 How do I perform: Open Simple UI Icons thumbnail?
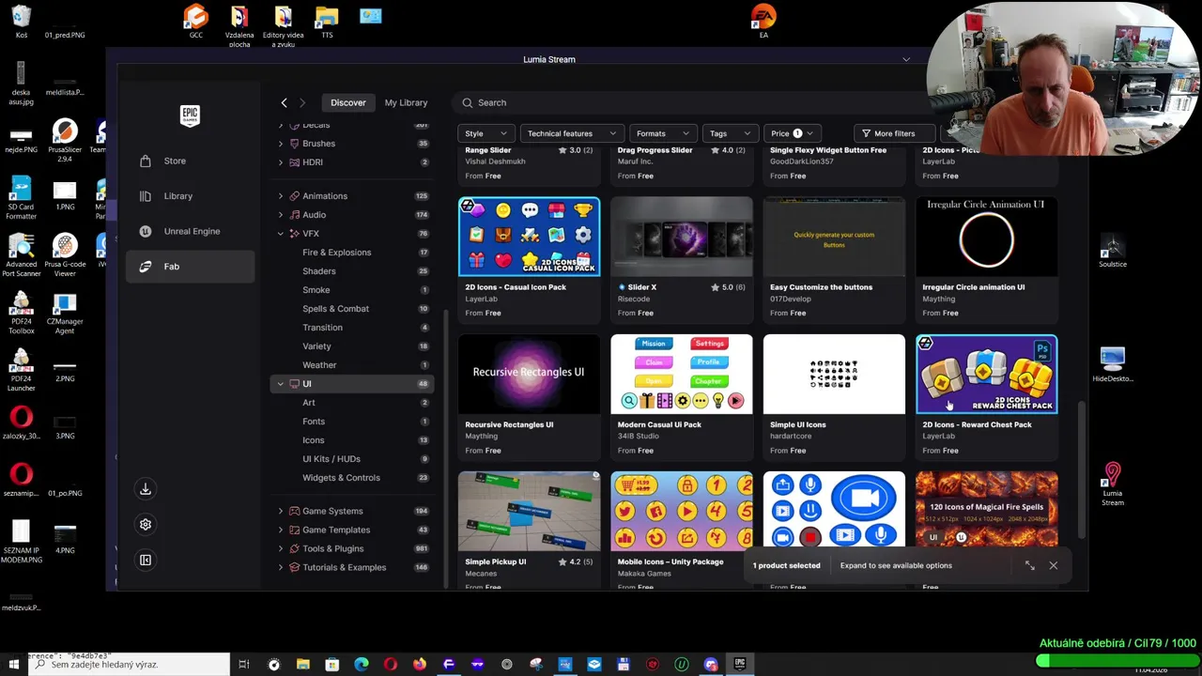pyautogui.click(x=834, y=374)
